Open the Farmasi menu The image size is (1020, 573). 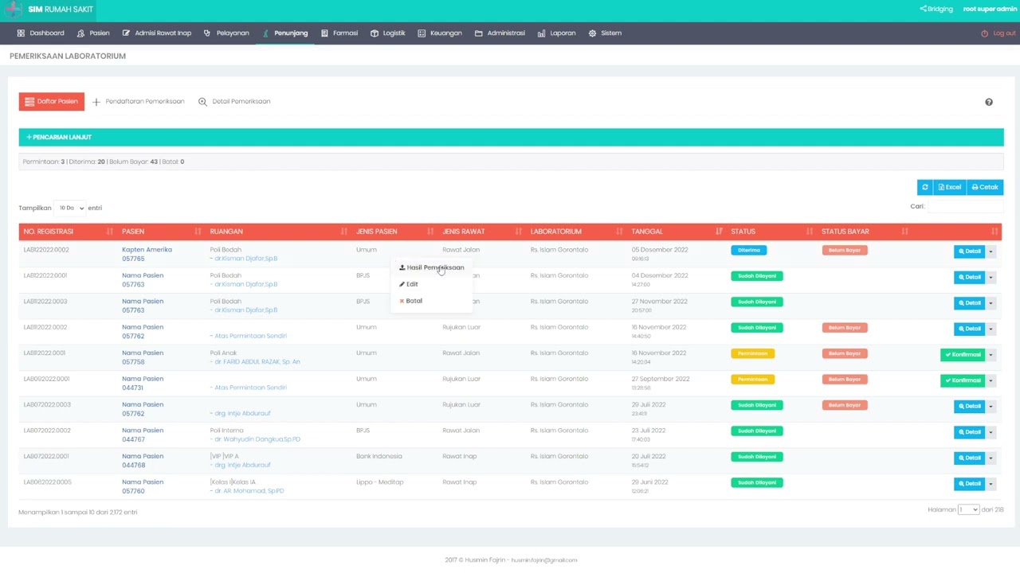click(339, 33)
